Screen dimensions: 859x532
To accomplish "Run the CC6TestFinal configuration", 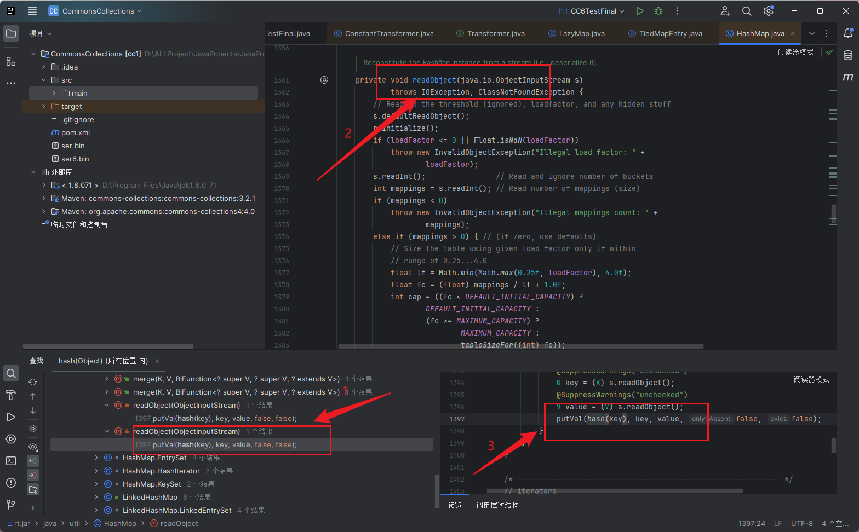I will (640, 11).
